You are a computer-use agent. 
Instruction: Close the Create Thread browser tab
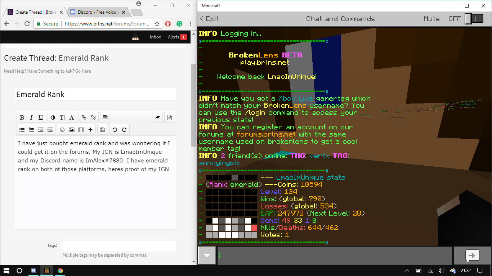pyautogui.click(x=61, y=12)
